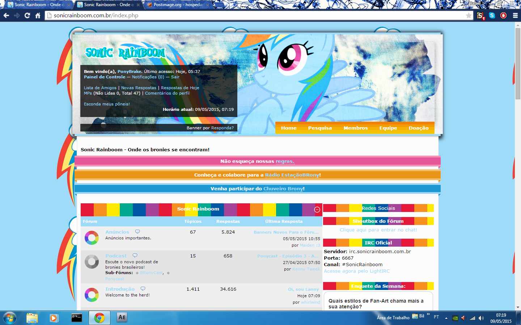Open the Windows Start menu orb
This screenshot has width=521, height=325.
pyautogui.click(x=10, y=318)
